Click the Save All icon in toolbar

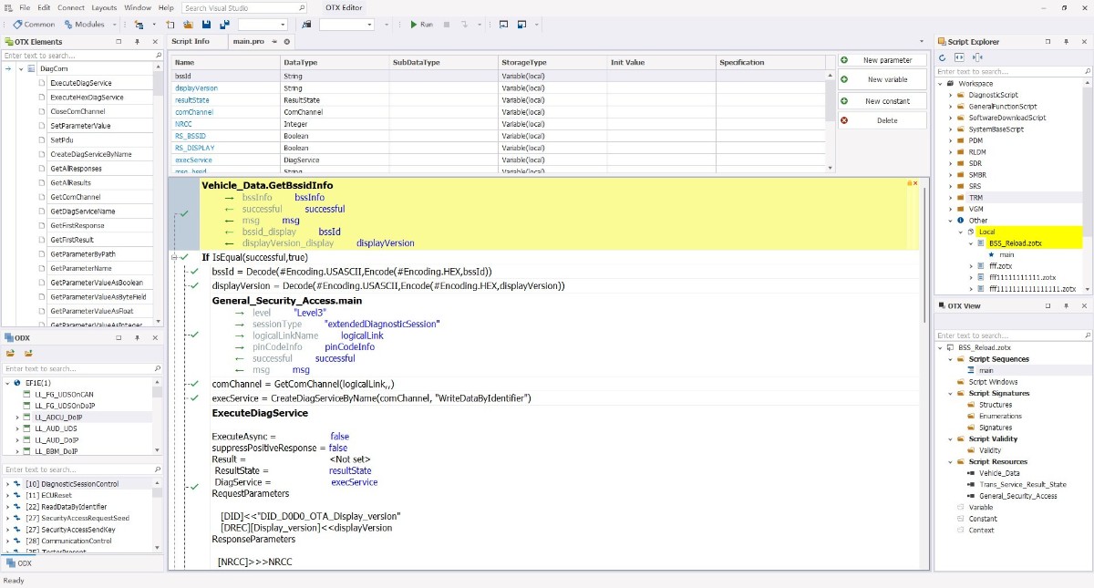coord(224,25)
